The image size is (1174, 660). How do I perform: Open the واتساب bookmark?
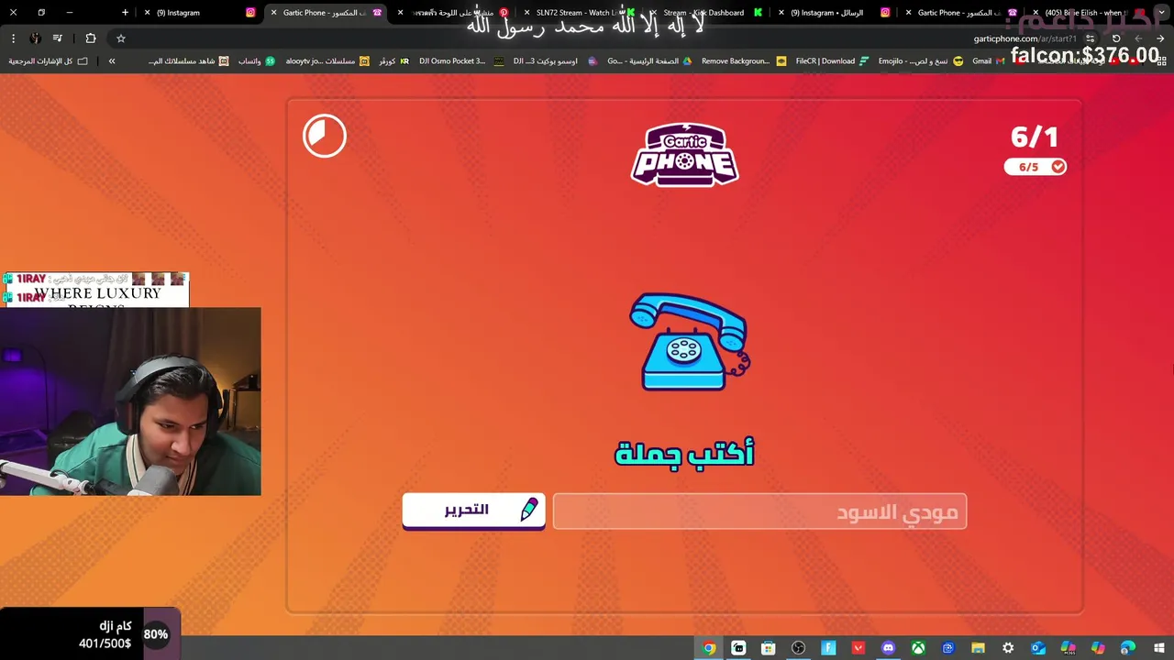pos(256,61)
